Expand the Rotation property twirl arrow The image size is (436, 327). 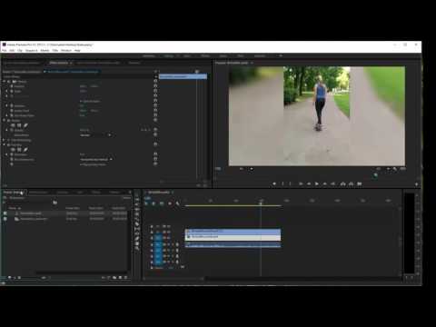[7, 105]
